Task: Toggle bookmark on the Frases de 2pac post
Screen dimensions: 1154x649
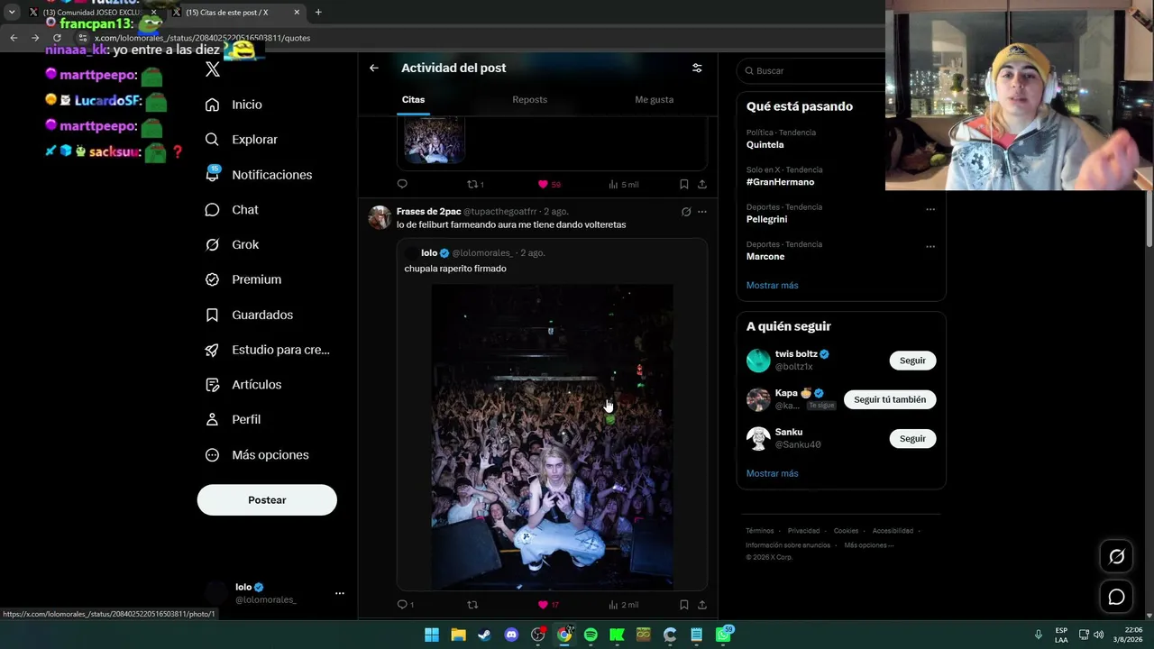Action: click(x=684, y=605)
